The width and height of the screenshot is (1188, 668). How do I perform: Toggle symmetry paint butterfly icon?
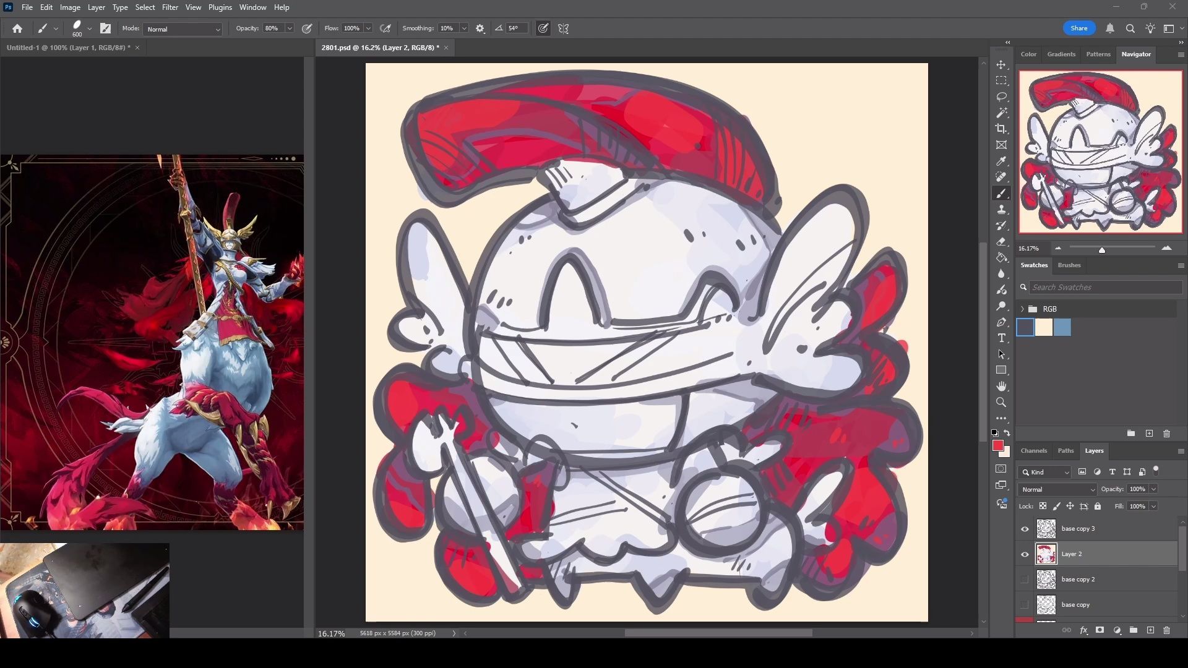[x=563, y=28]
